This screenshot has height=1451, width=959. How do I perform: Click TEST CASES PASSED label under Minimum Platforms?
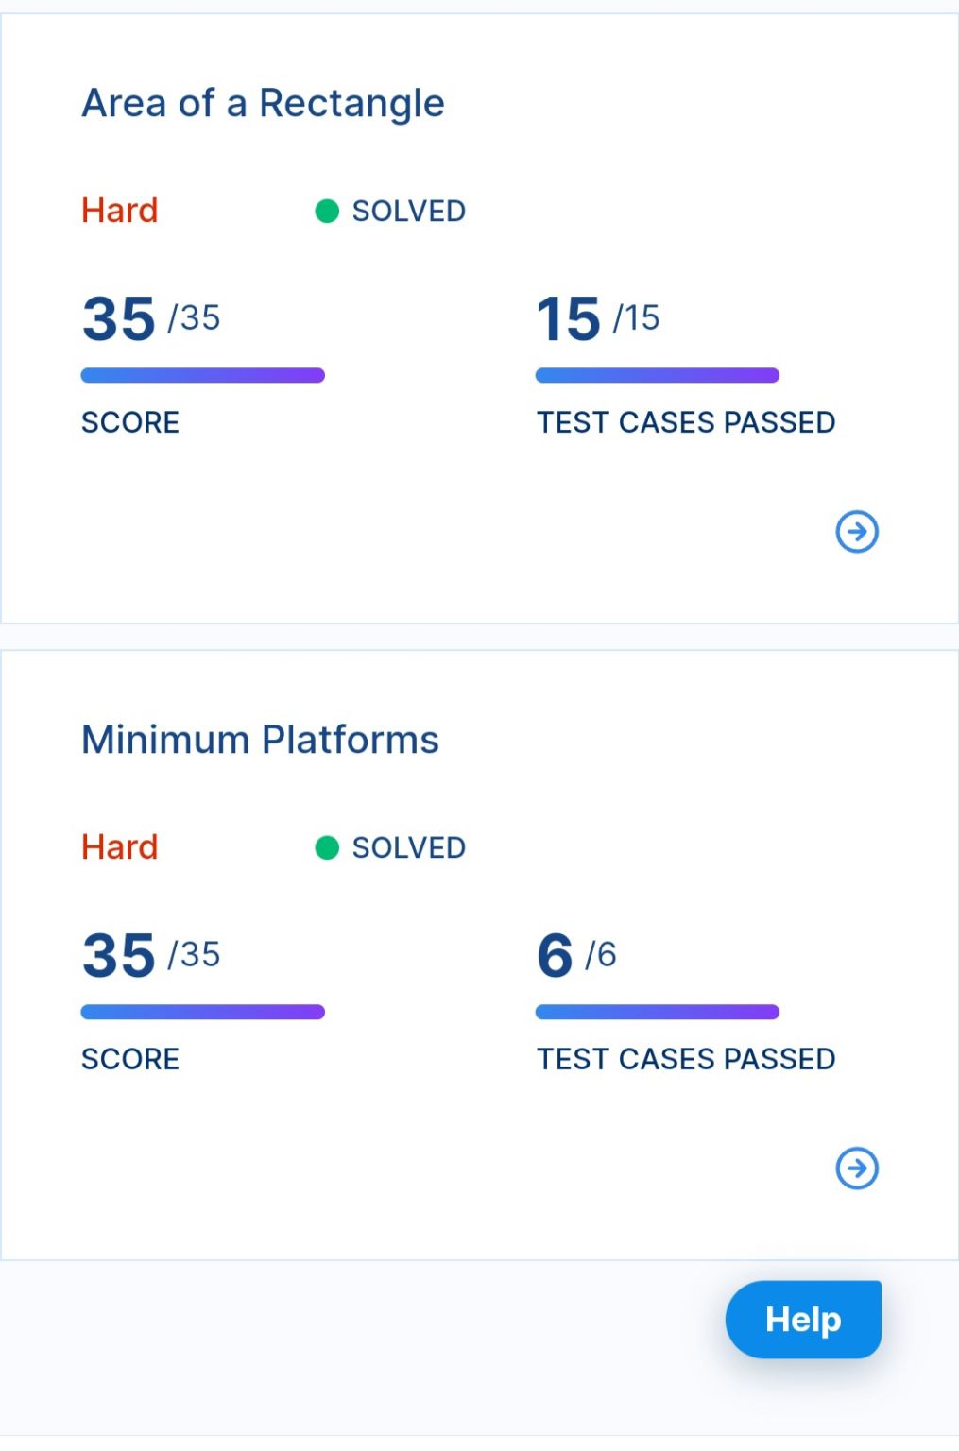pyautogui.click(x=686, y=1059)
